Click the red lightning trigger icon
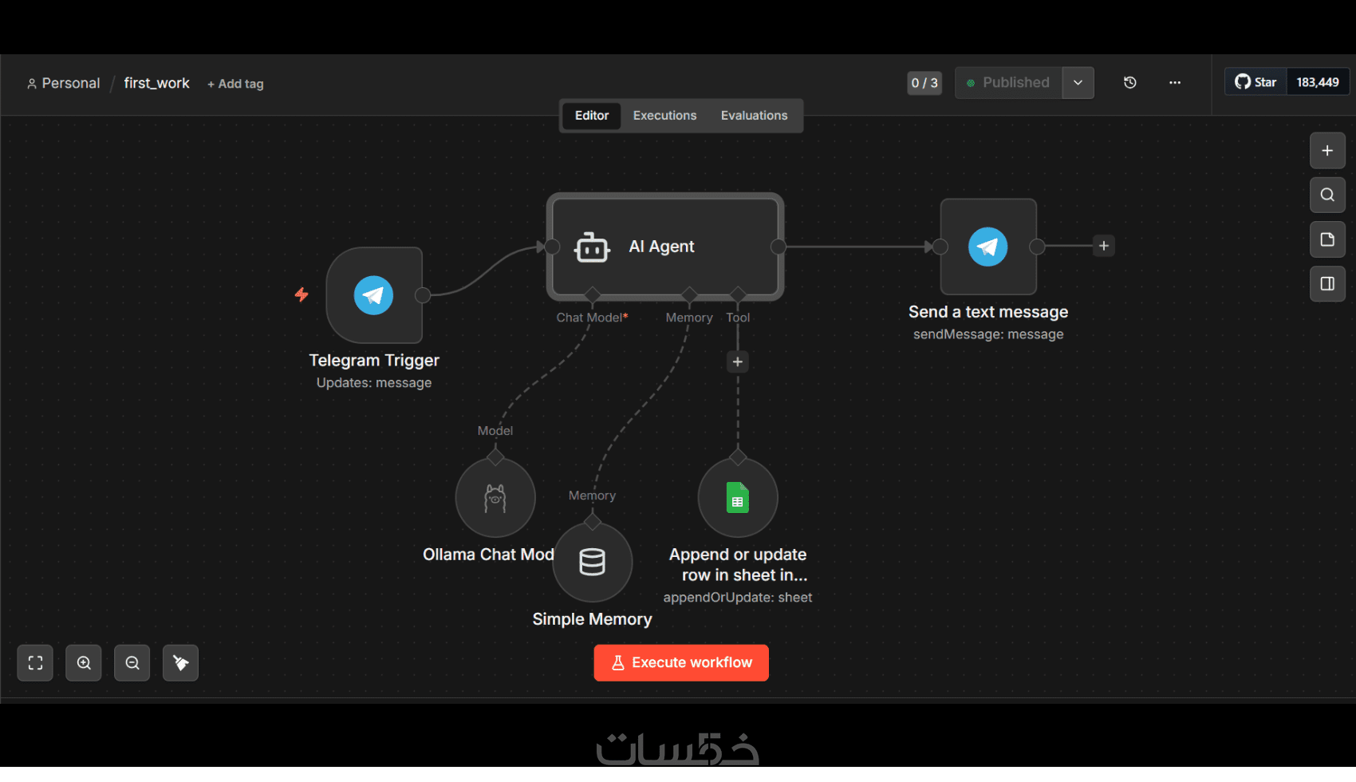 pyautogui.click(x=302, y=294)
